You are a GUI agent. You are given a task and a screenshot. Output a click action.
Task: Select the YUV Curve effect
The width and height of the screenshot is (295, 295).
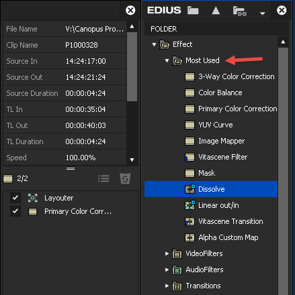pyautogui.click(x=216, y=125)
